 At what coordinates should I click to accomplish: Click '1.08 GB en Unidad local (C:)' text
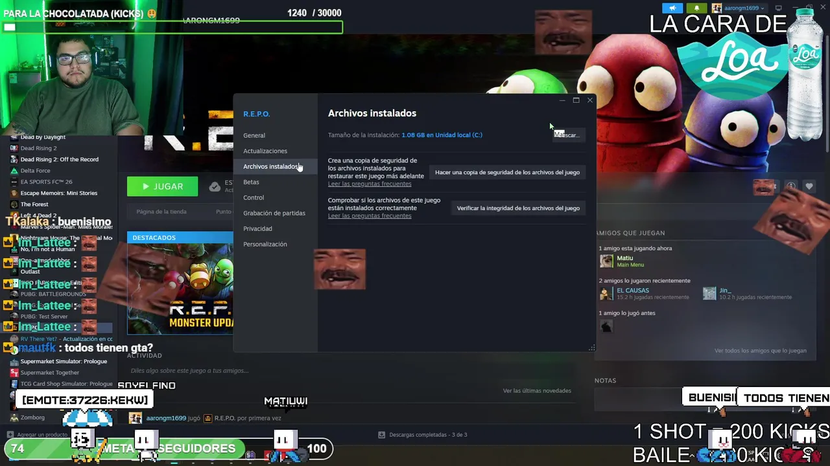pos(442,135)
